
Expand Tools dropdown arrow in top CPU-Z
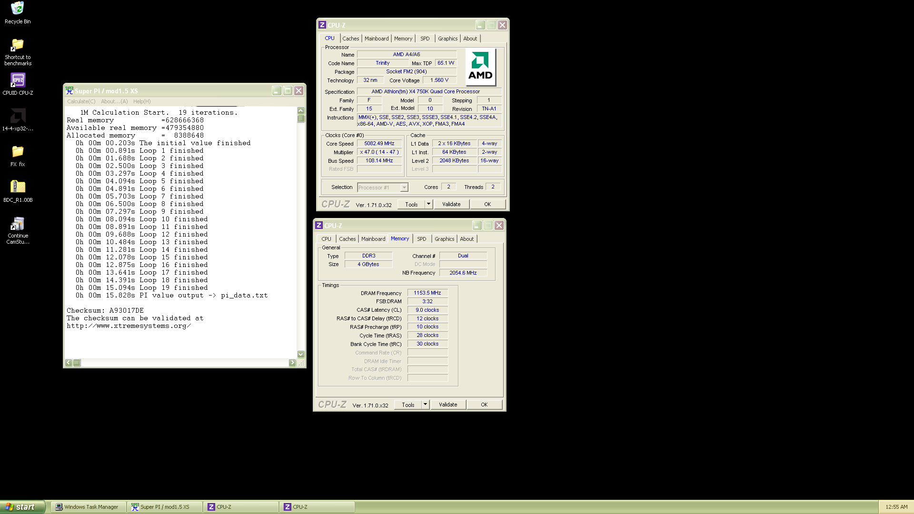click(x=428, y=204)
